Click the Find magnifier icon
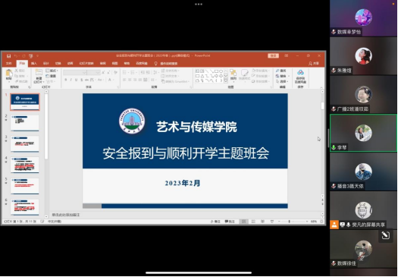398x277 pixels. (x=277, y=71)
